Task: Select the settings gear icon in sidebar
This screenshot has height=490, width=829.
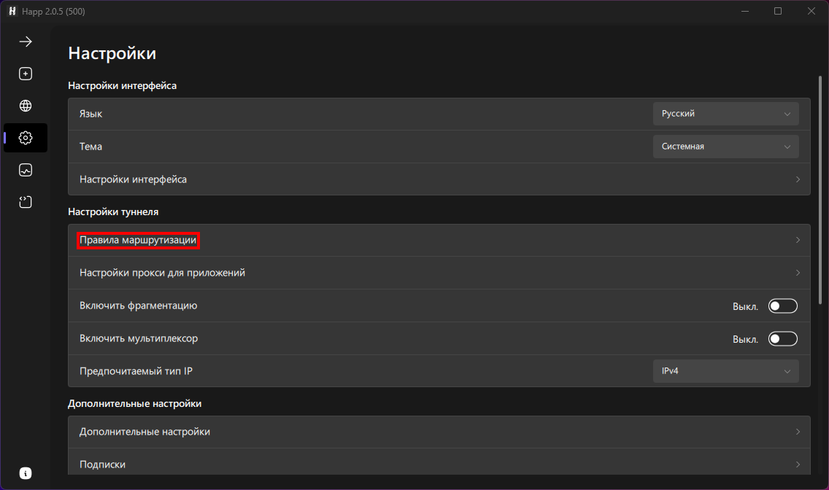Action: [x=26, y=138]
